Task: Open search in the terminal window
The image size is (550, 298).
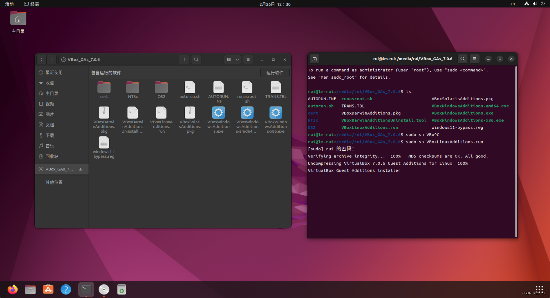Action: [462, 59]
